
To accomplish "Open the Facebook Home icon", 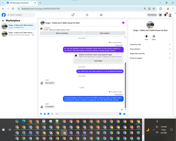I will tap(73, 15).
